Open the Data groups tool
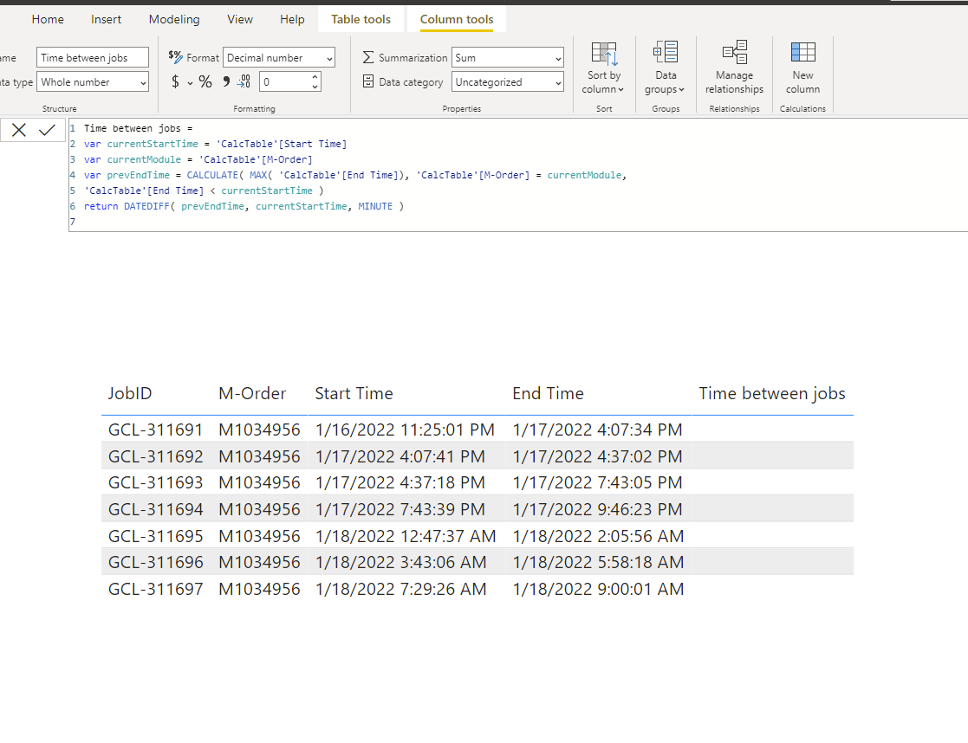This screenshot has height=743, width=968. point(666,68)
